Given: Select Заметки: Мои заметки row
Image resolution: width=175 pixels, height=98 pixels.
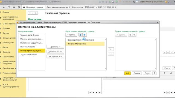Looking at the screenshot, I should [x=85, y=44].
